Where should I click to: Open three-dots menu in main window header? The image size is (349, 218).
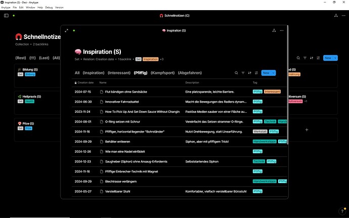(x=343, y=16)
